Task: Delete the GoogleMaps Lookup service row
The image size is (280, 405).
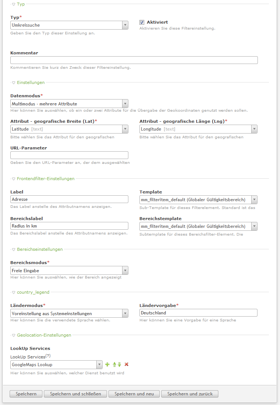Action: point(127,364)
